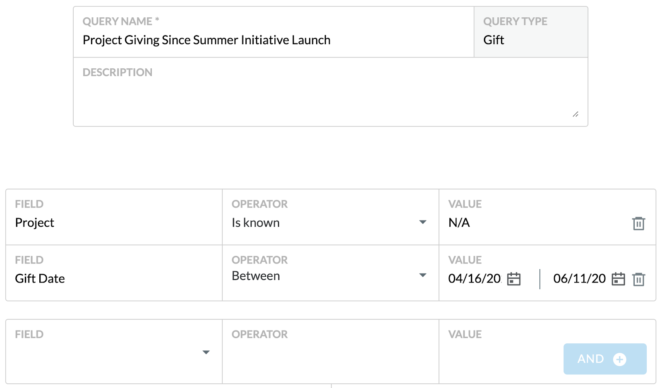This screenshot has width=662, height=388.
Task: Click the Project field cell
Action: (114, 217)
